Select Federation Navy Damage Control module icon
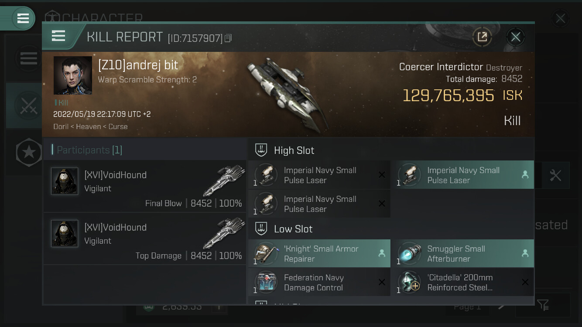This screenshot has width=582, height=327. (266, 283)
